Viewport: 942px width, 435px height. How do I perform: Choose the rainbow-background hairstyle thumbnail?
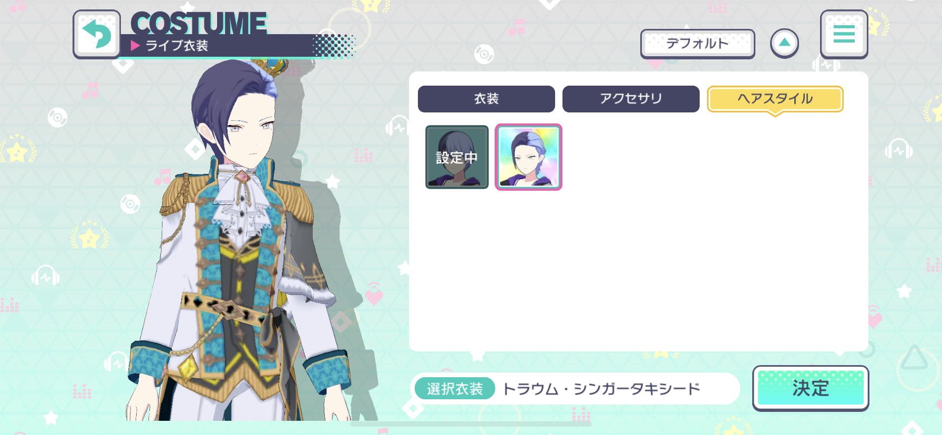tap(528, 157)
